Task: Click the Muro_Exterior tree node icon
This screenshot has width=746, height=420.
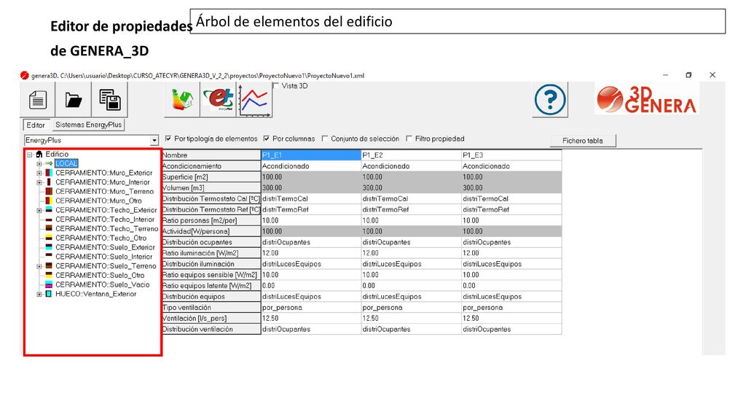Action: click(49, 173)
